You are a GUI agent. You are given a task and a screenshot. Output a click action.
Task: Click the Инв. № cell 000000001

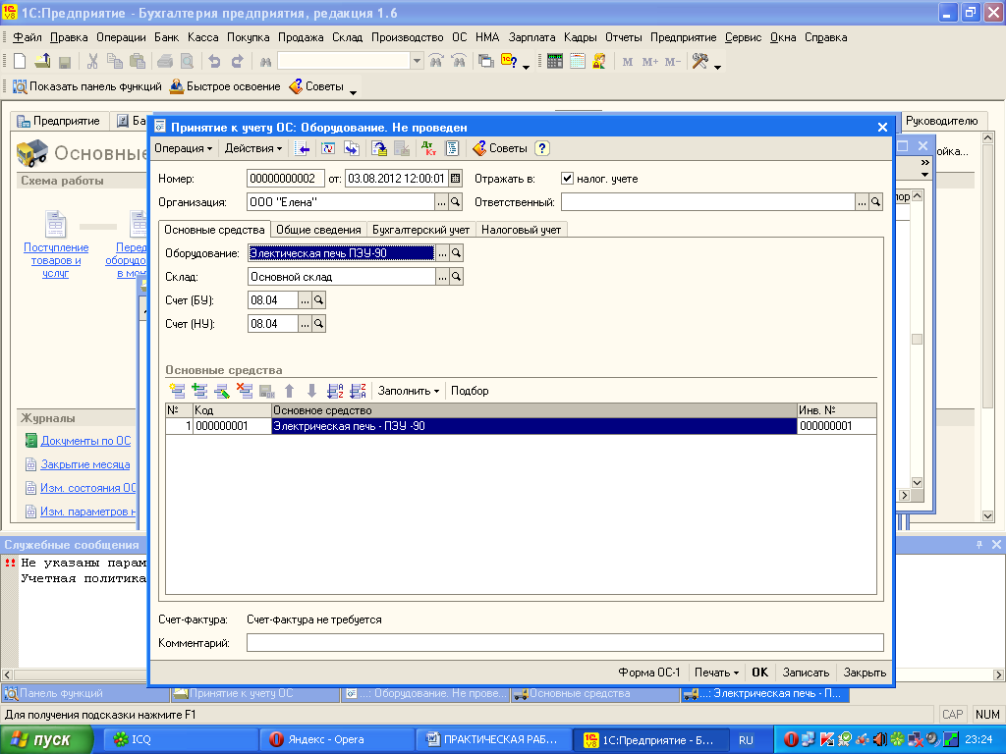pyautogui.click(x=837, y=426)
